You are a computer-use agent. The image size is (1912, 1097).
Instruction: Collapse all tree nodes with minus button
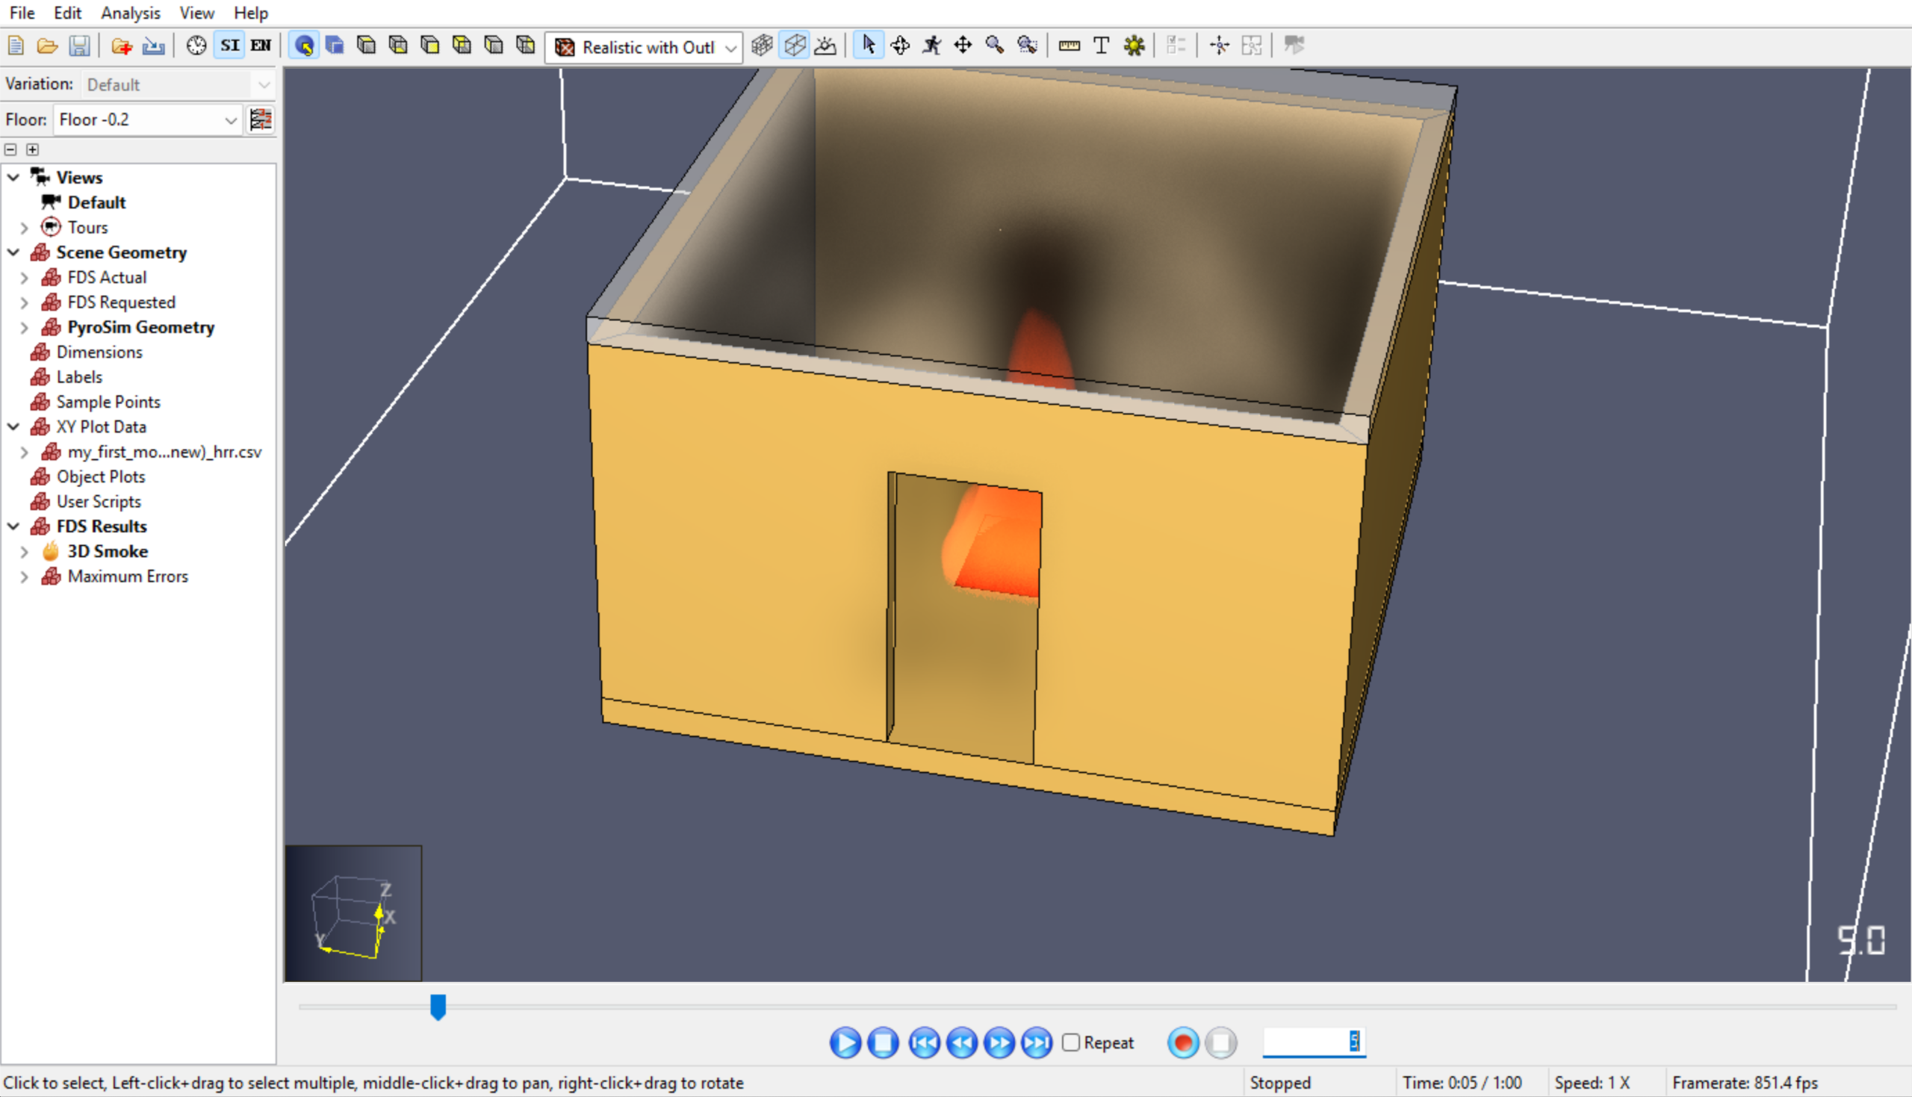click(x=10, y=149)
